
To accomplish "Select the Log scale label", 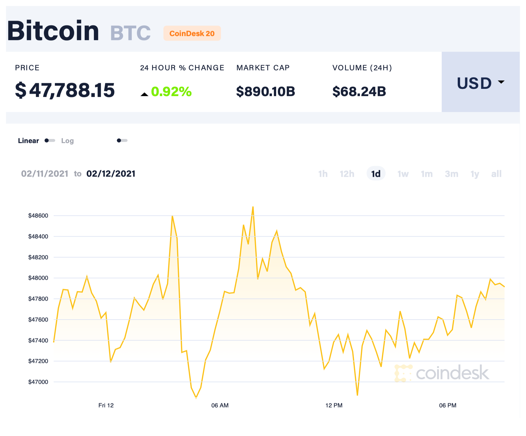I will coord(67,141).
